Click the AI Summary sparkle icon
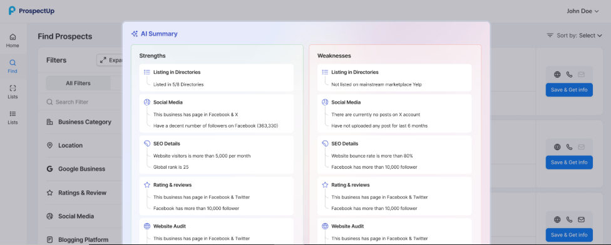 (135, 34)
